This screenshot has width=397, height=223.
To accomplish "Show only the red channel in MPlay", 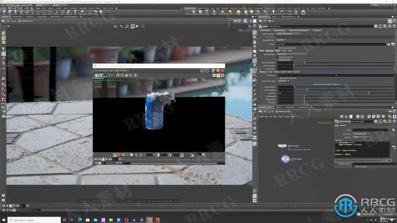I will (x=119, y=155).
